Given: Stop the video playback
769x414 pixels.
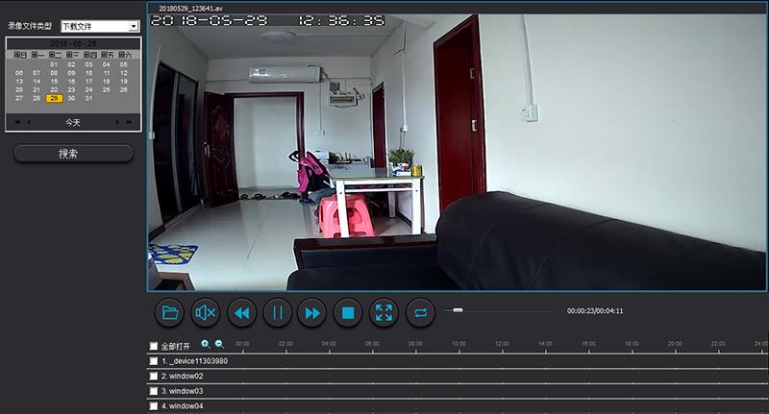Looking at the screenshot, I should 348,312.
